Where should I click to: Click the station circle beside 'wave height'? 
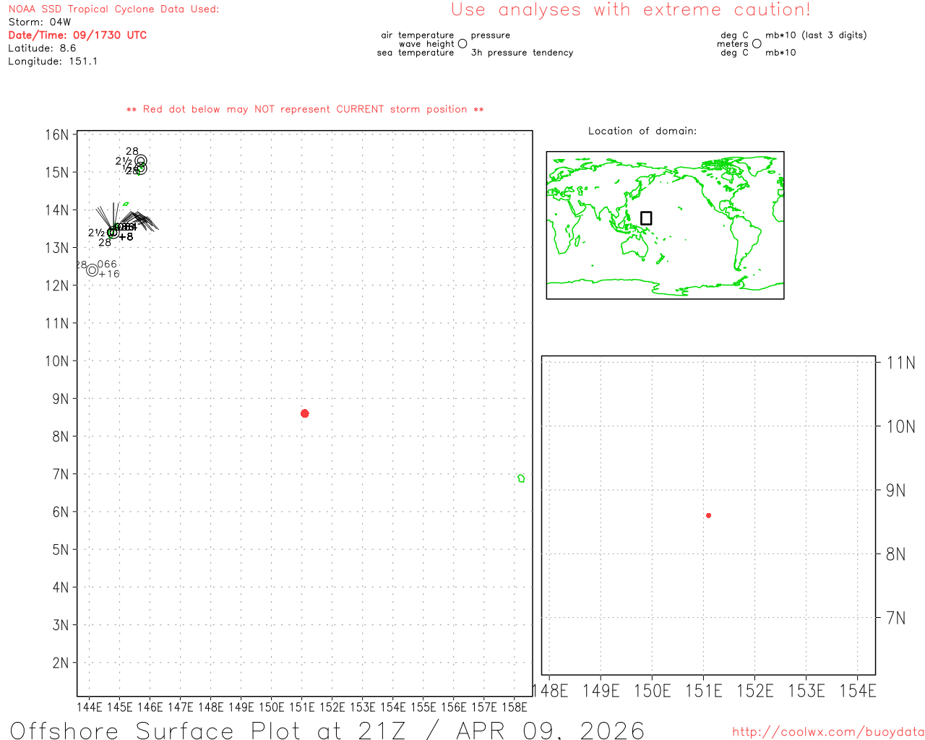462,44
